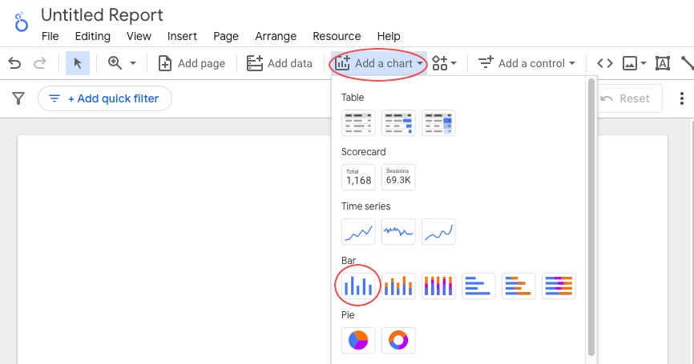The image size is (694, 364).
Task: Open the Resource menu
Action: (337, 36)
